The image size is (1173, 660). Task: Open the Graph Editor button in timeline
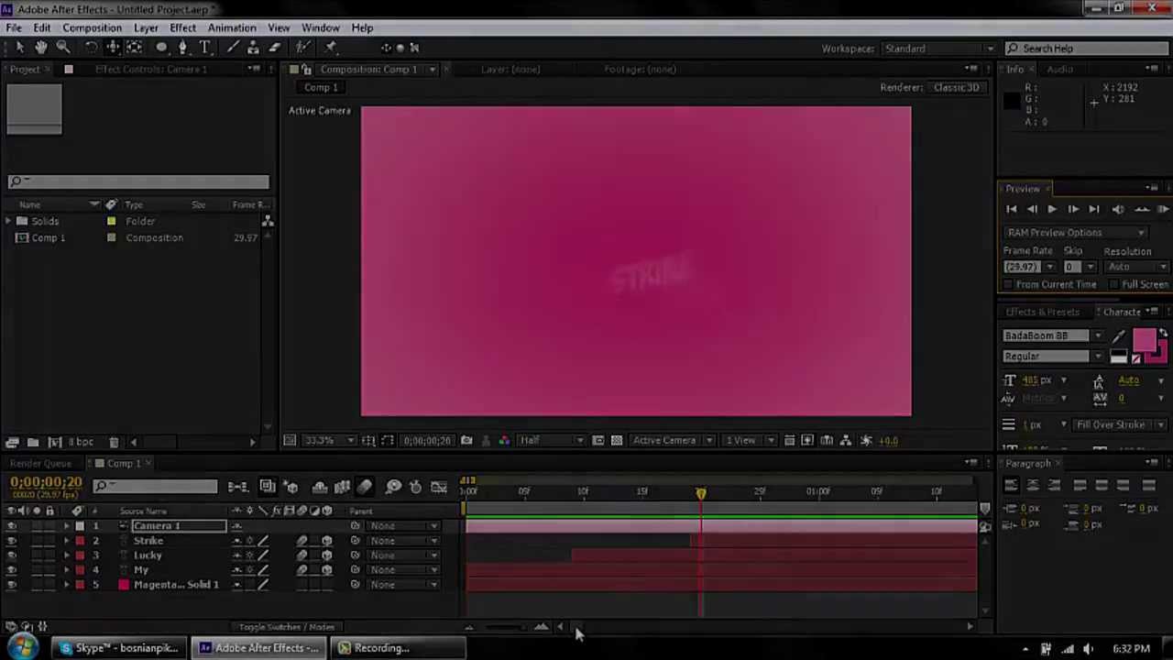coord(439,487)
